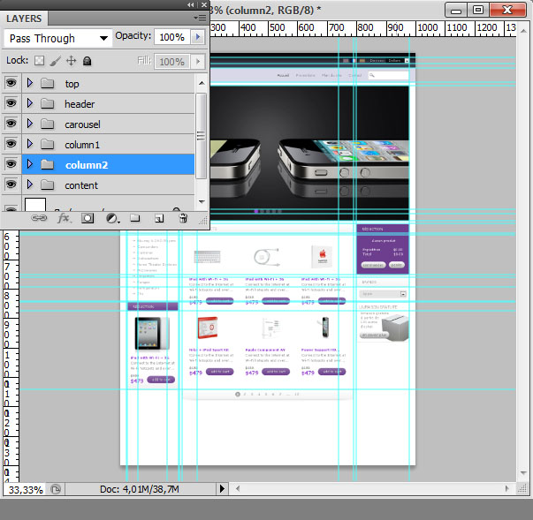This screenshot has height=520, width=533.
Task: Select the LAYERS tab
Action: 24,19
